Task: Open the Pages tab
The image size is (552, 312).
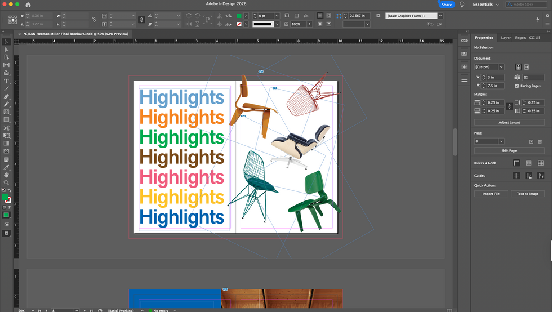Action: 520,38
